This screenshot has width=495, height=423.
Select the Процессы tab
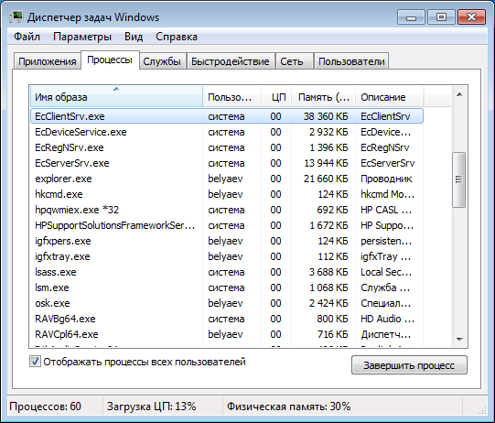point(110,60)
